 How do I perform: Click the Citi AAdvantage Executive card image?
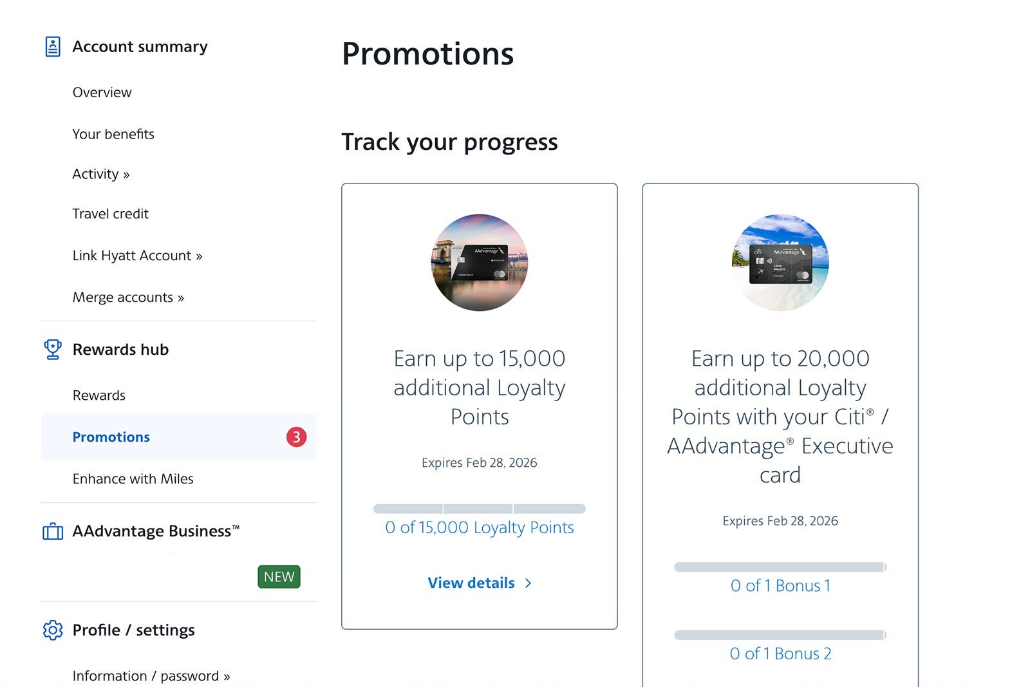click(780, 262)
